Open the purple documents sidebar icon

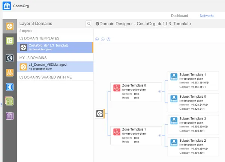pyautogui.click(x=10, y=116)
